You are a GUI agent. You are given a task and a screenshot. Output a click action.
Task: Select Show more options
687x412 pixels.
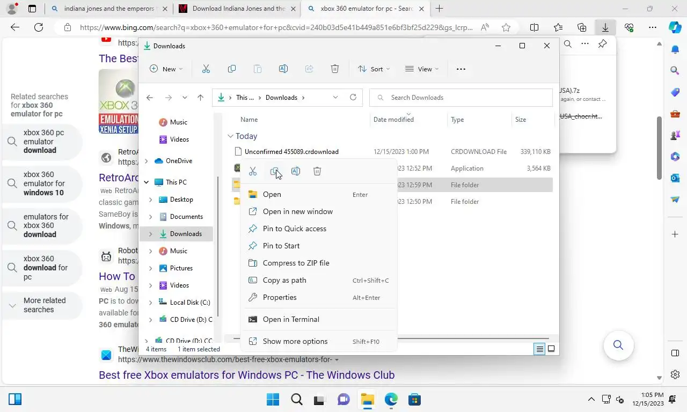pos(319,341)
